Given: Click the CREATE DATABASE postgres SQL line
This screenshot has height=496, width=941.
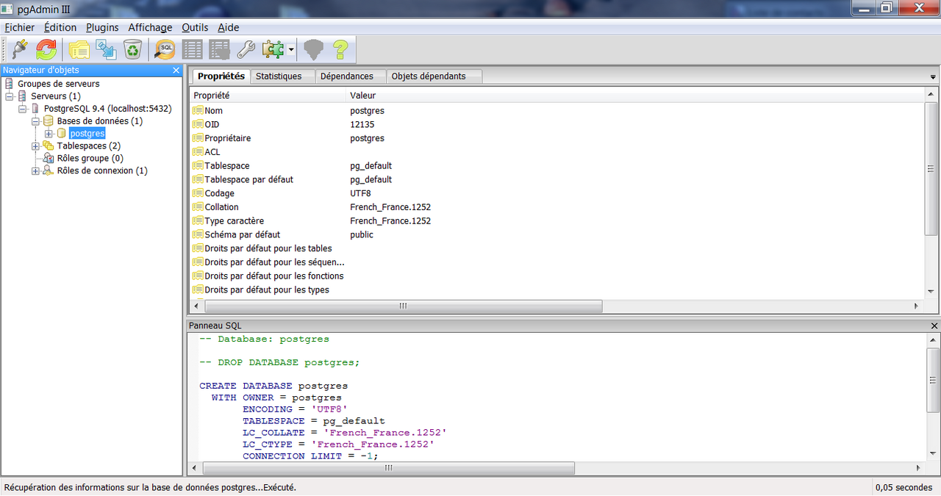Looking at the screenshot, I should (273, 386).
